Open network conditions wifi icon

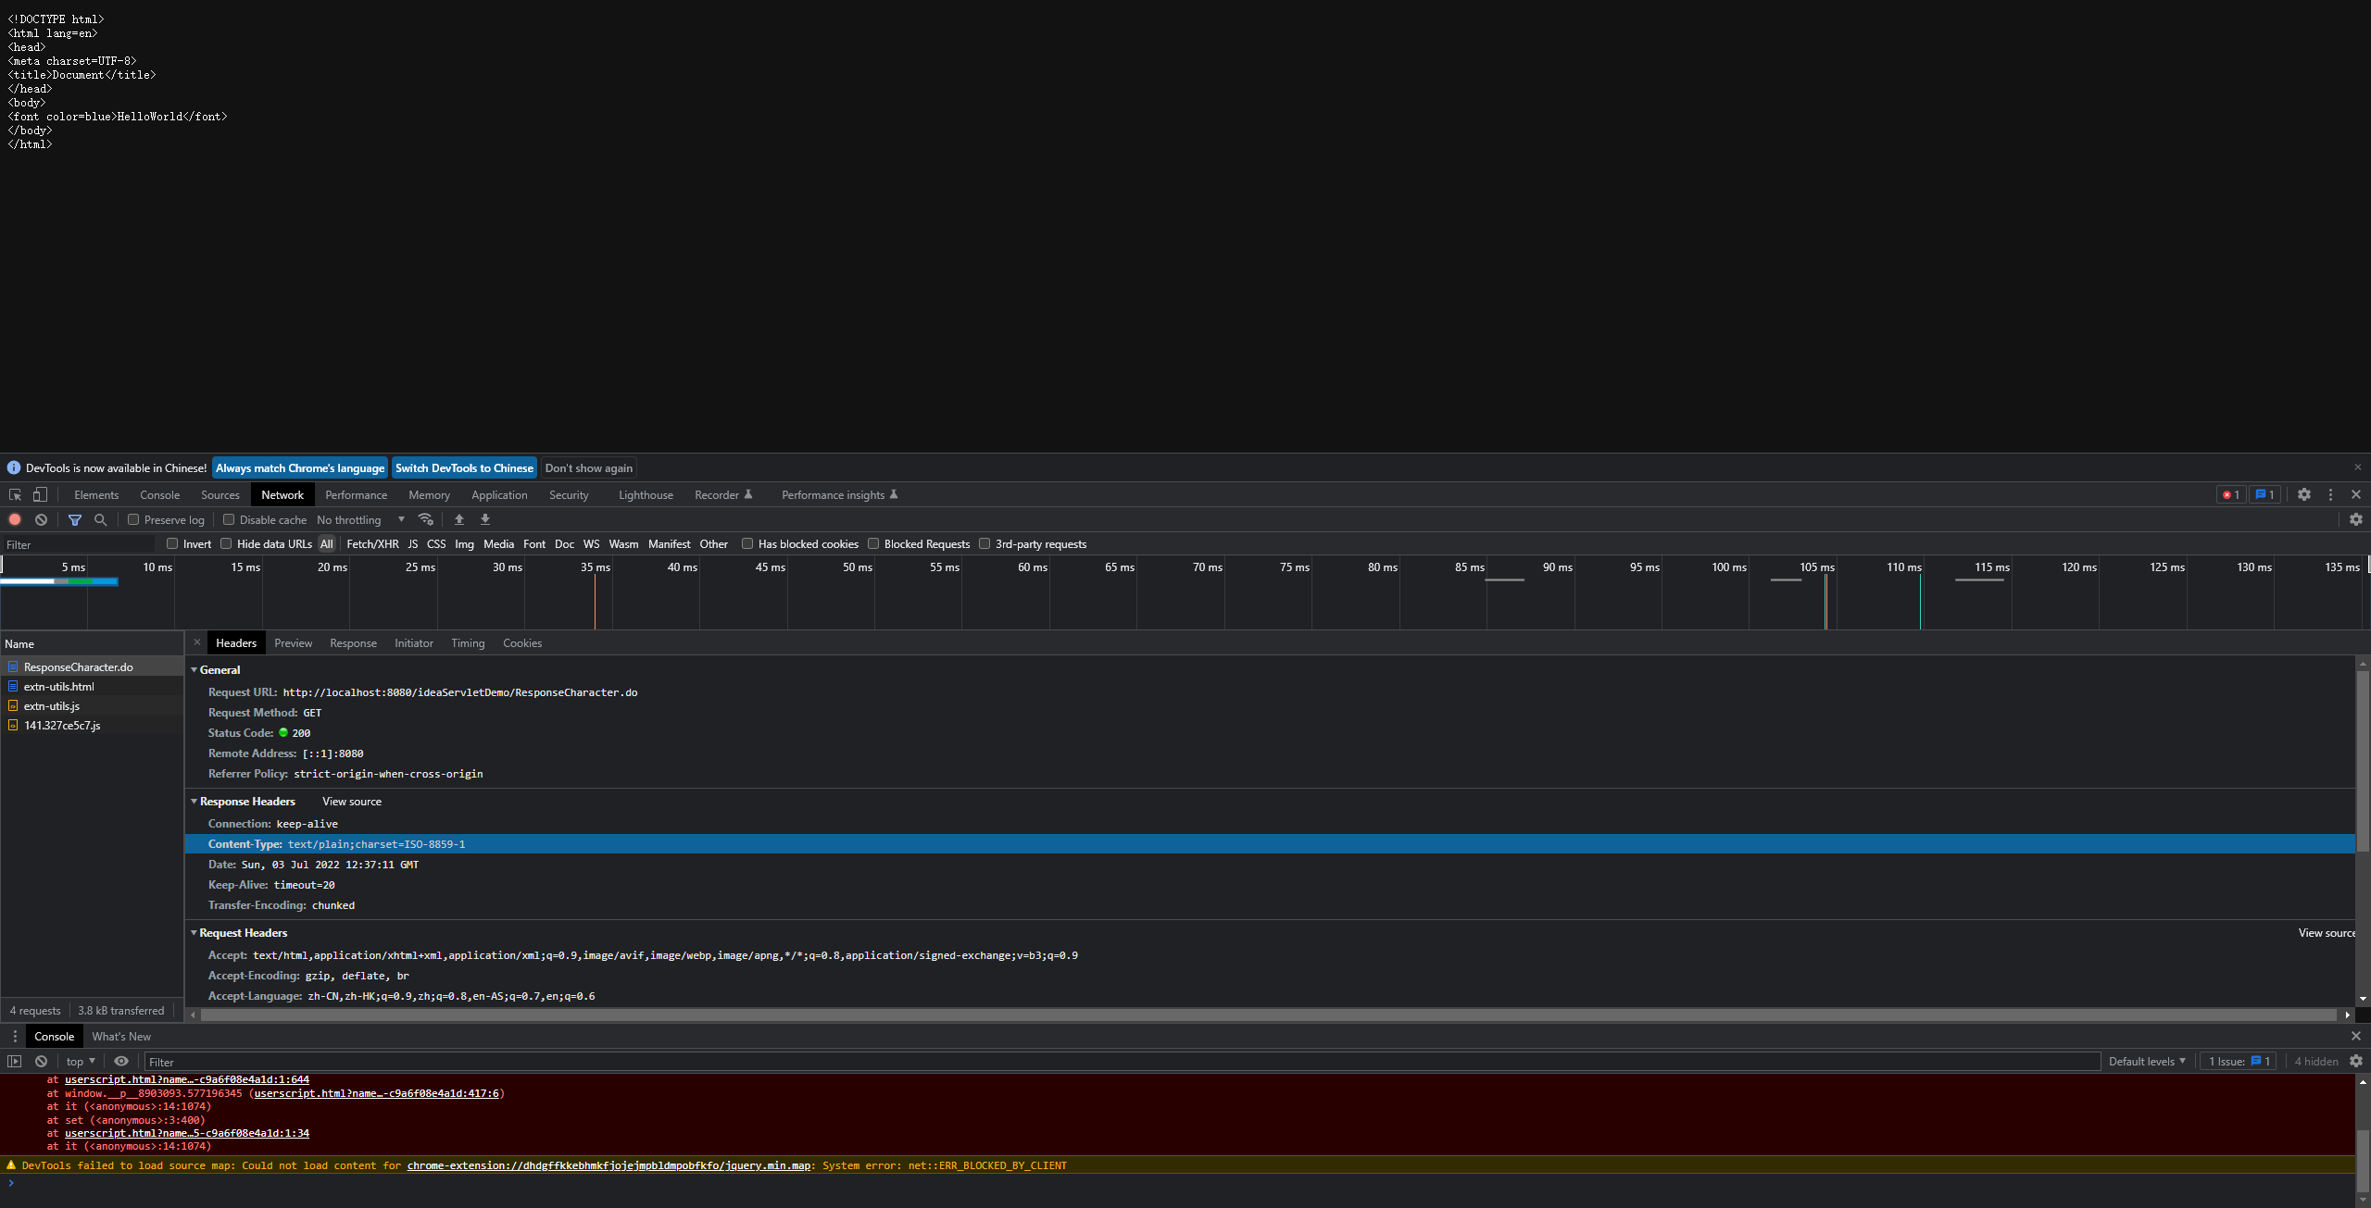point(426,520)
